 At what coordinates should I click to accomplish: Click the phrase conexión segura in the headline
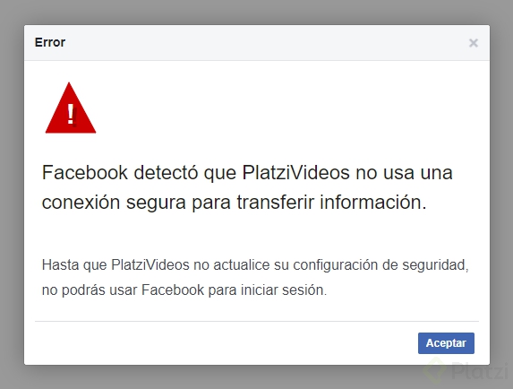pos(114,203)
